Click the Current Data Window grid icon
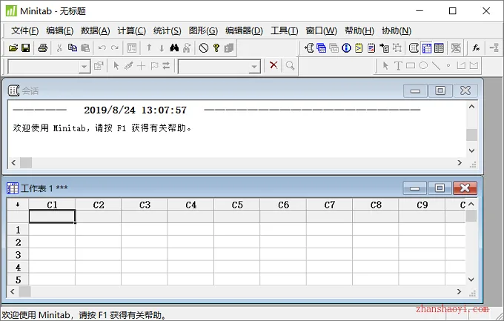 click(x=427, y=48)
